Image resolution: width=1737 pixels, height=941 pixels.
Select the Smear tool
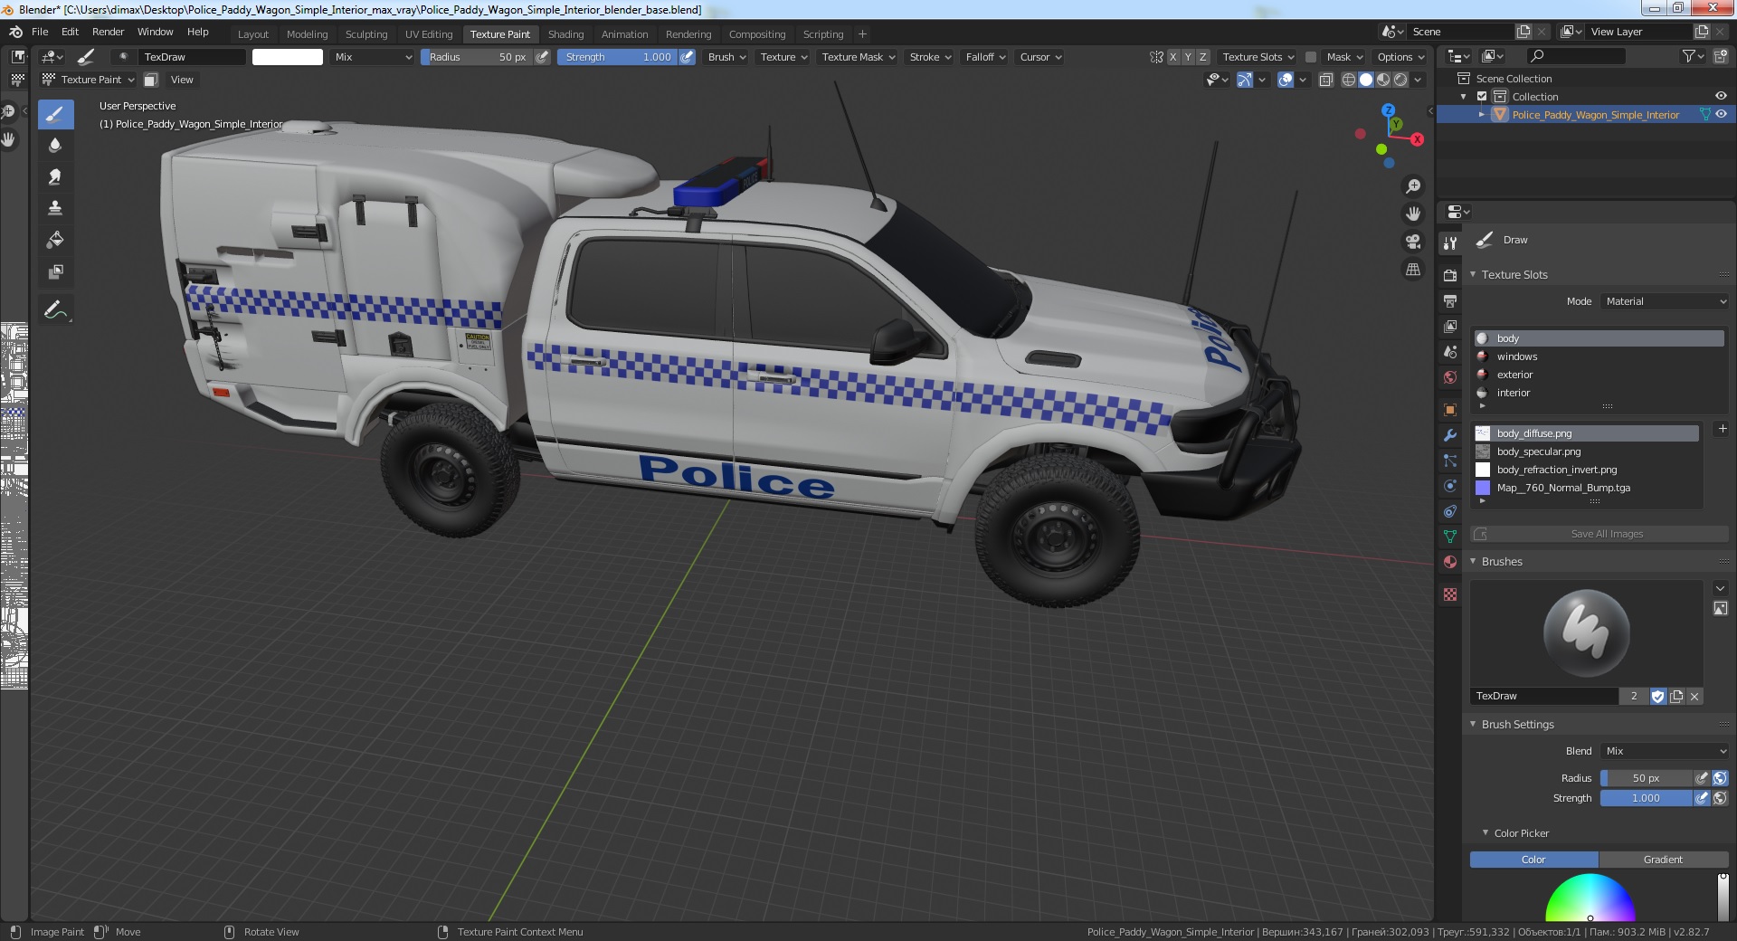tap(55, 177)
